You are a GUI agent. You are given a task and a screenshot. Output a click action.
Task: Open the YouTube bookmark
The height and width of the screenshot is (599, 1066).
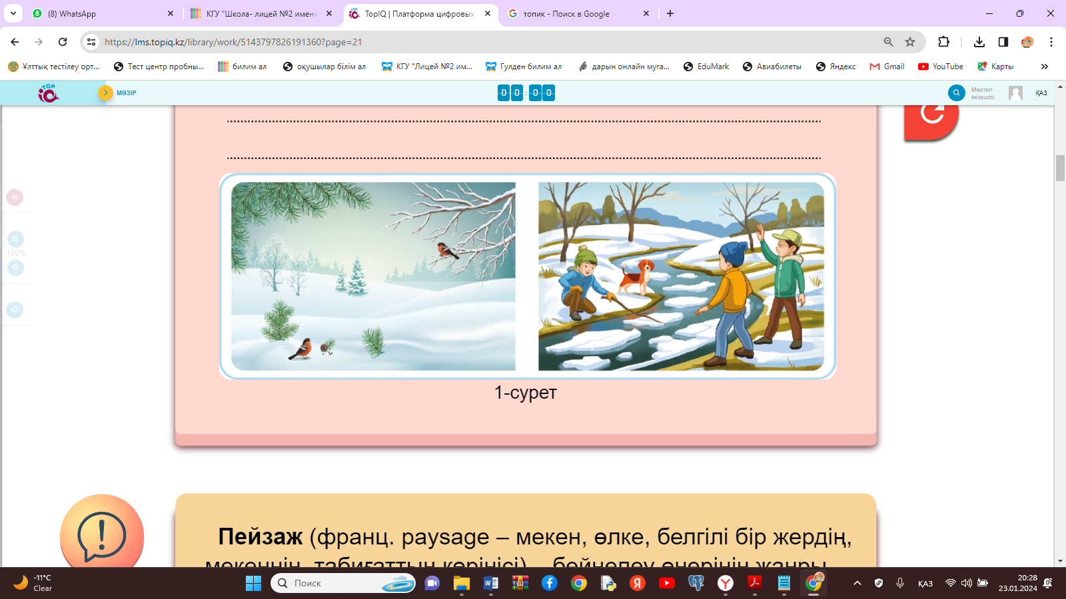click(x=941, y=67)
